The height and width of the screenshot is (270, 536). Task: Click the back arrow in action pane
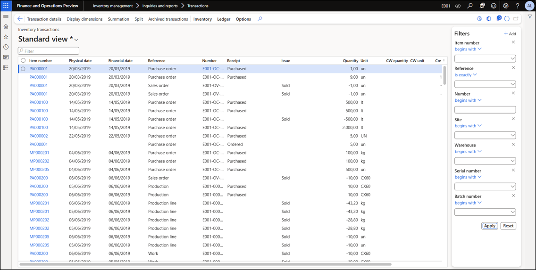(x=20, y=19)
